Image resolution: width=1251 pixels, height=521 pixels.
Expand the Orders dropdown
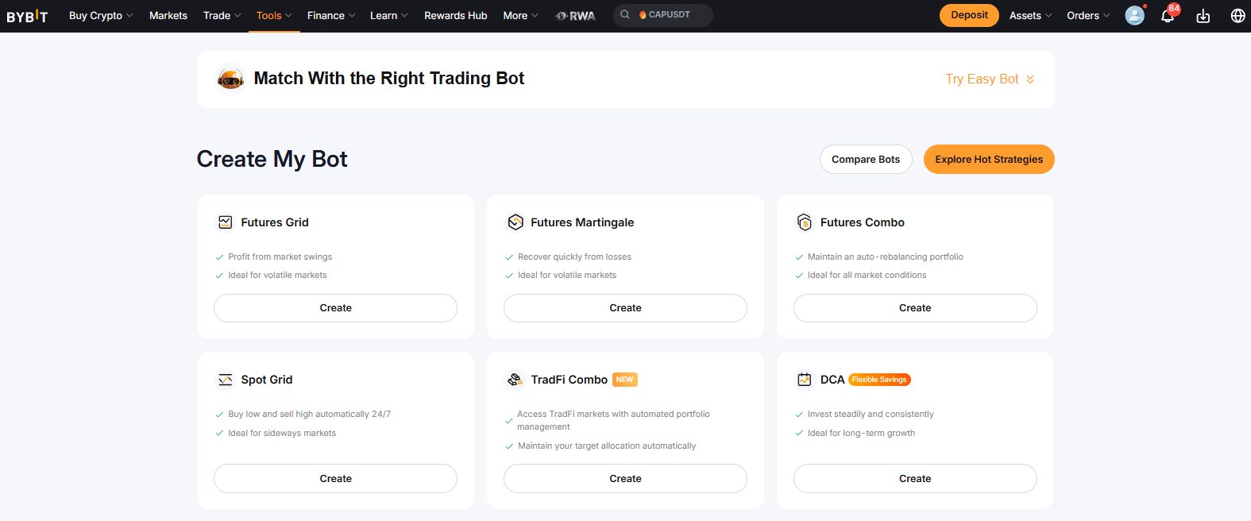pos(1088,15)
